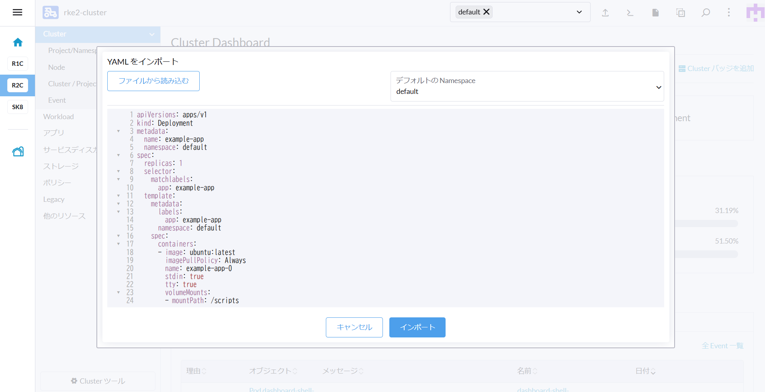The height and width of the screenshot is (392, 765).
Task: Fold the metadata block at line 3
Action: pos(119,131)
